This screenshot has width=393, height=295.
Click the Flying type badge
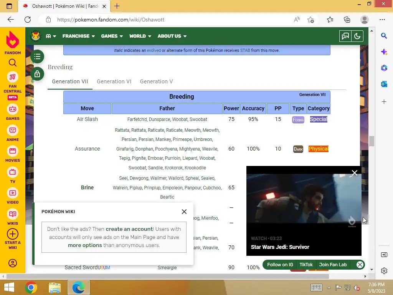[x=298, y=120]
